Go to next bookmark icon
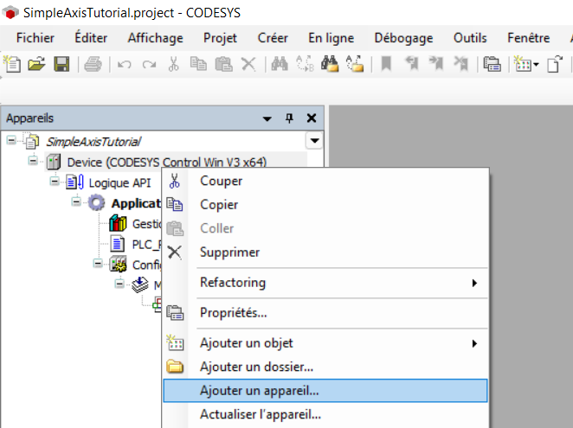573x428 pixels. coord(436,64)
